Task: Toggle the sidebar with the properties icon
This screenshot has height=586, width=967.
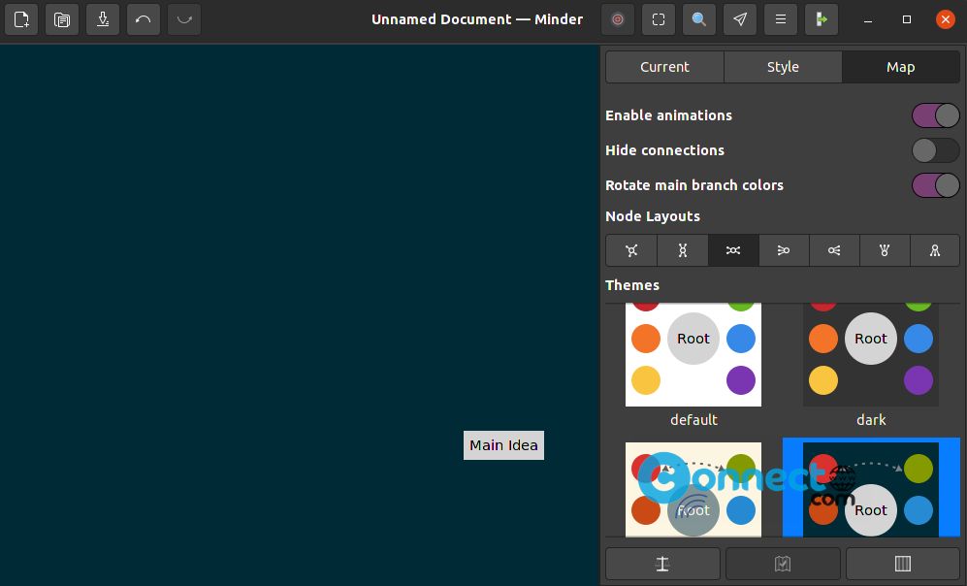Action: (x=822, y=19)
